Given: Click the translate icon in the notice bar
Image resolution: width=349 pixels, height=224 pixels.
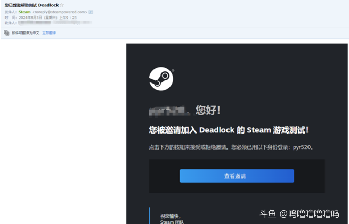Looking at the screenshot, I should click(6, 32).
